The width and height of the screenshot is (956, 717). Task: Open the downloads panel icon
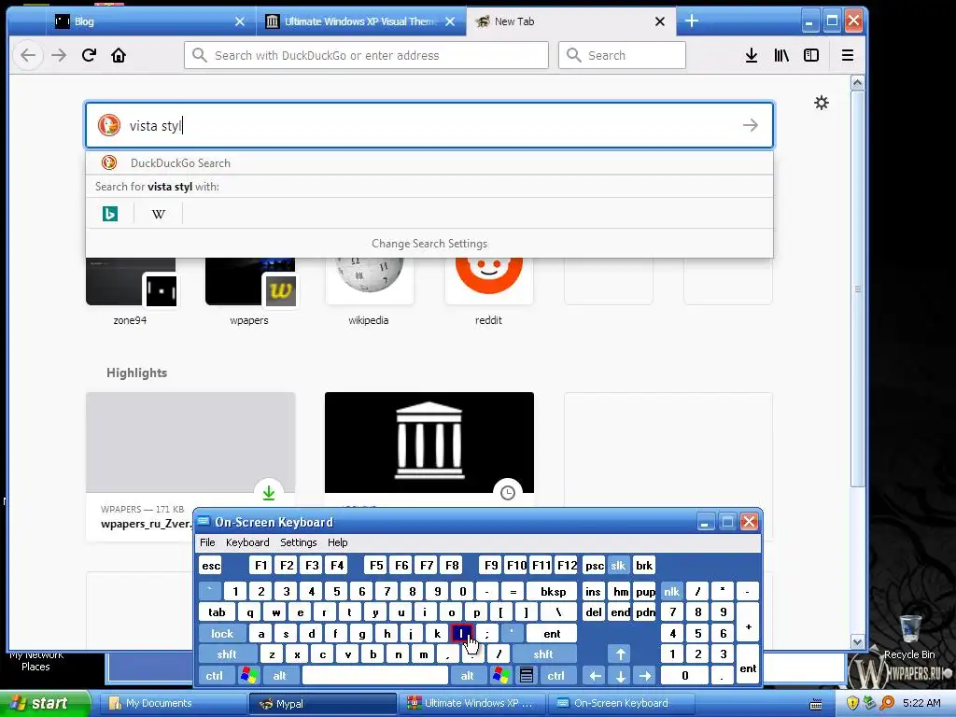pos(752,55)
